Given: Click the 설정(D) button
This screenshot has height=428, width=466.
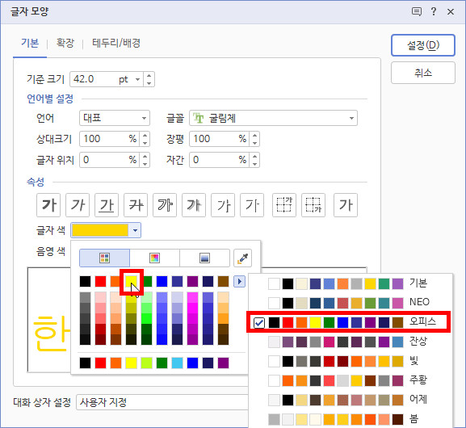Looking at the screenshot, I should pos(423,45).
